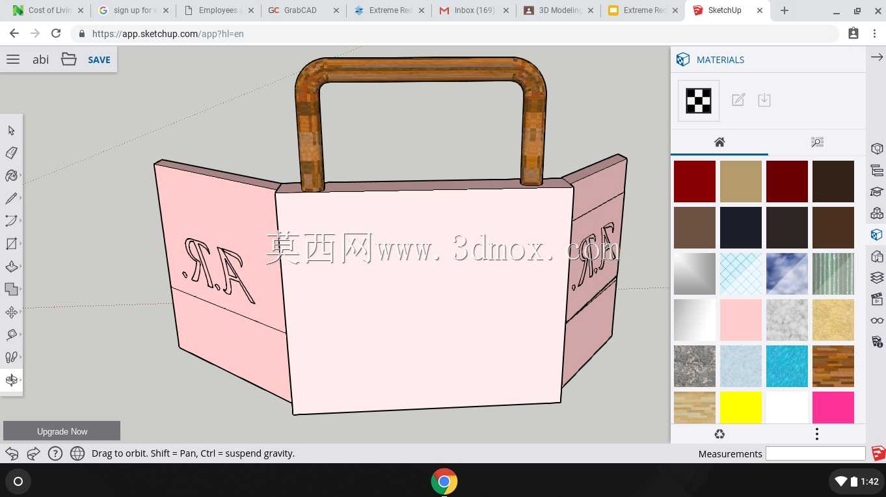
Task: Open the Model Info panel icon
Action: [x=877, y=342]
